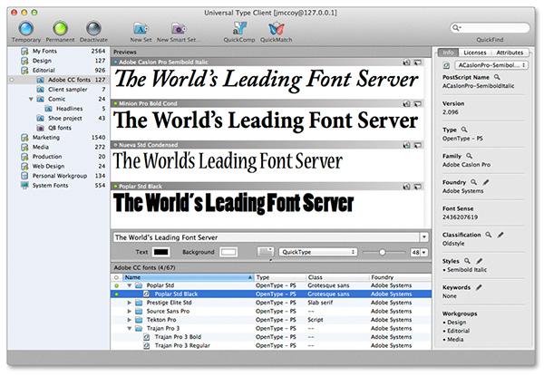Switch to the Licenses tab
The height and width of the screenshot is (376, 544).
473,53
